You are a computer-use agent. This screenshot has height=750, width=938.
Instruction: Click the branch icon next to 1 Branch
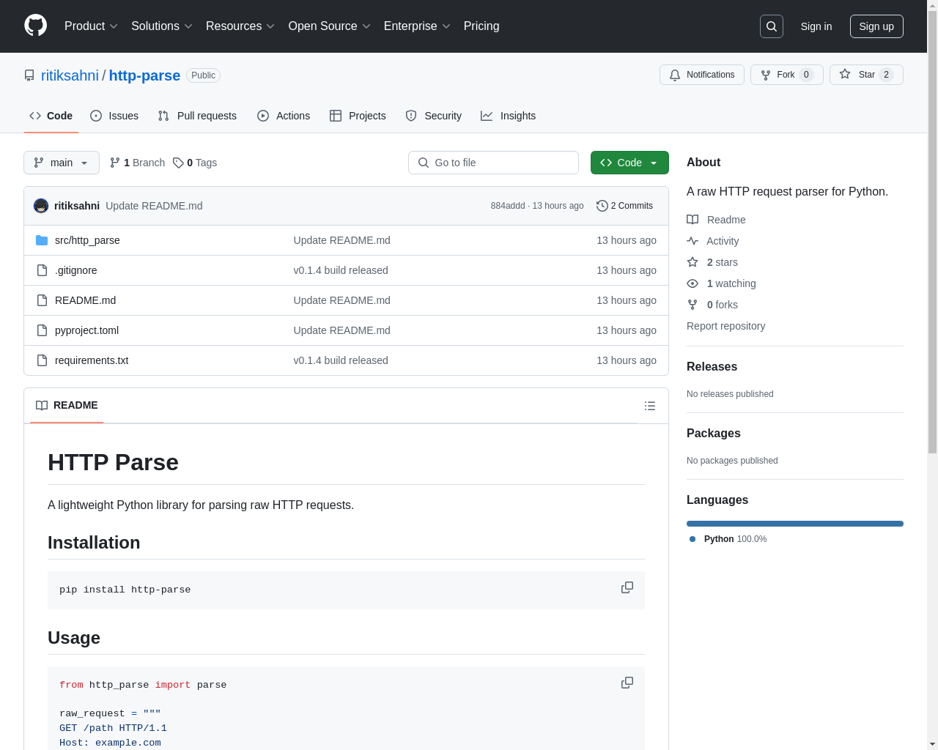[x=115, y=163]
